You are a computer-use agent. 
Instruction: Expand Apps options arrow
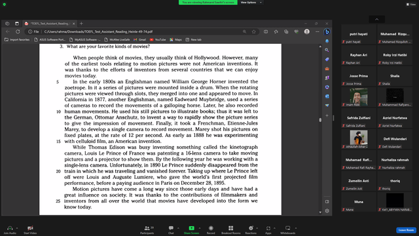coord(274,228)
